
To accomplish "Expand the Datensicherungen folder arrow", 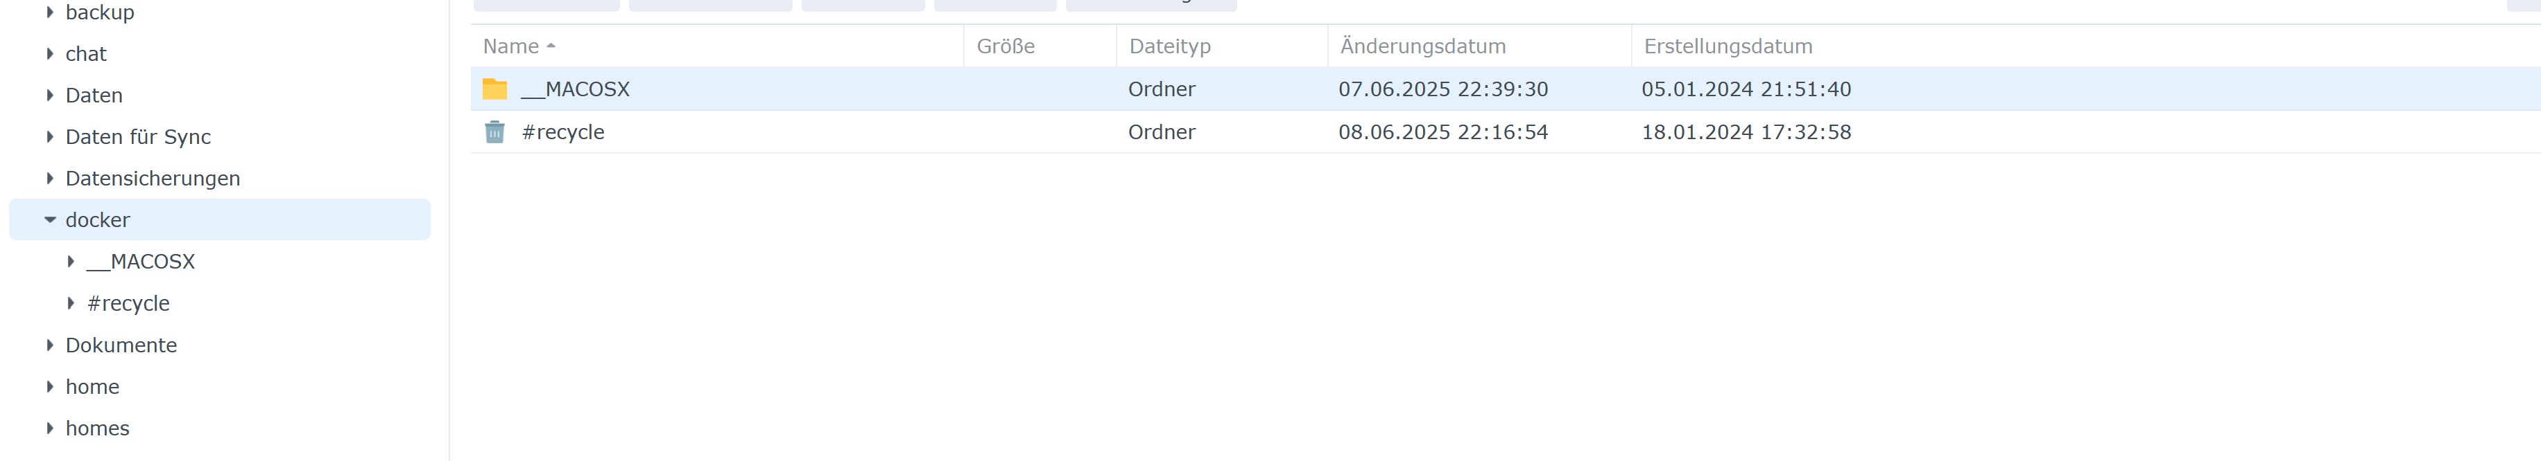I will 51,179.
